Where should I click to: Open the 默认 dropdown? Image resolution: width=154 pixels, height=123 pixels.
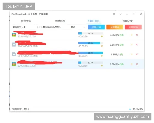click(x=78, y=27)
